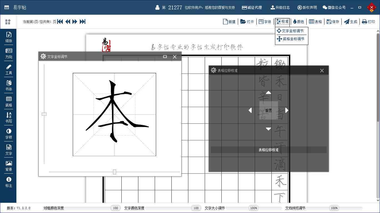This screenshot has height=213, width=380.
Task: Open the 背景 background settings
Action: [9, 166]
